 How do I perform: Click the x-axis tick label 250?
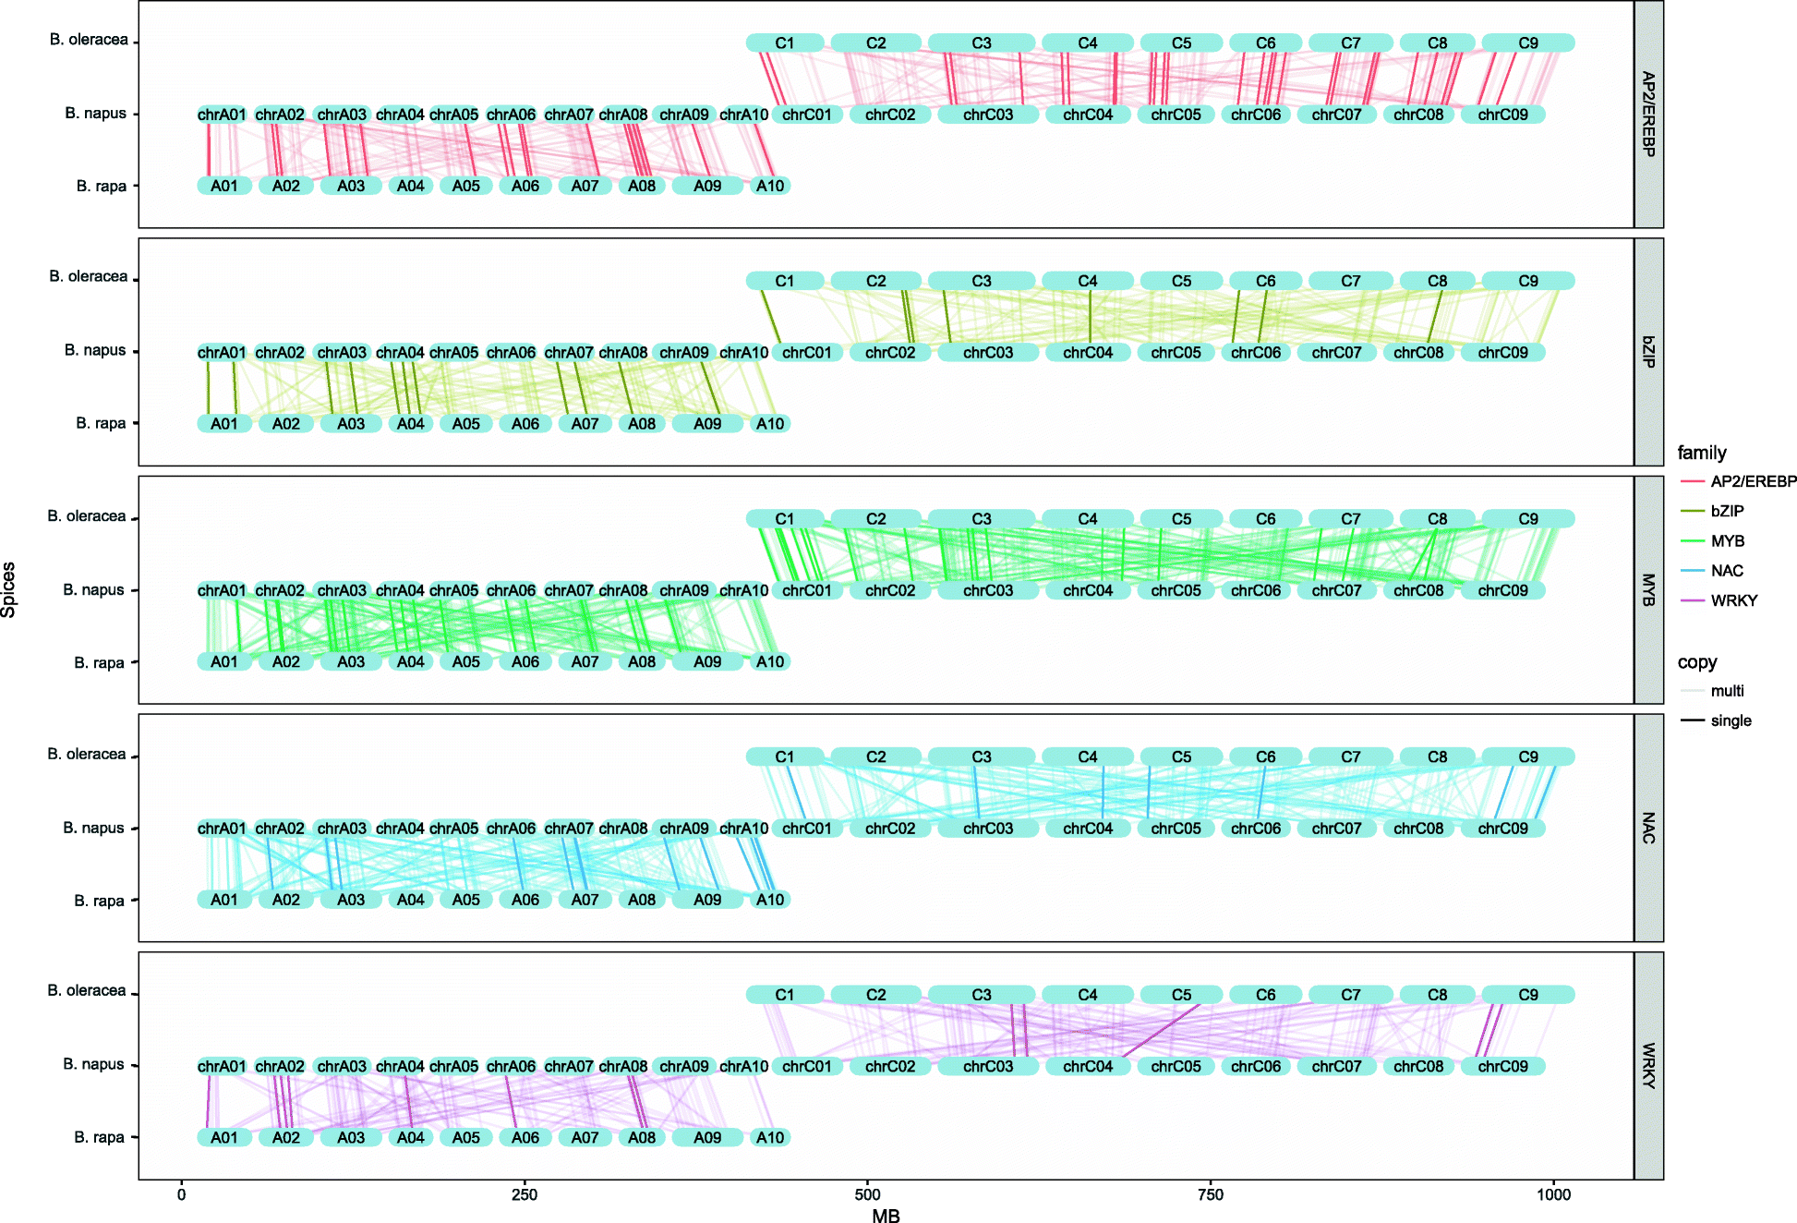[x=524, y=1194]
